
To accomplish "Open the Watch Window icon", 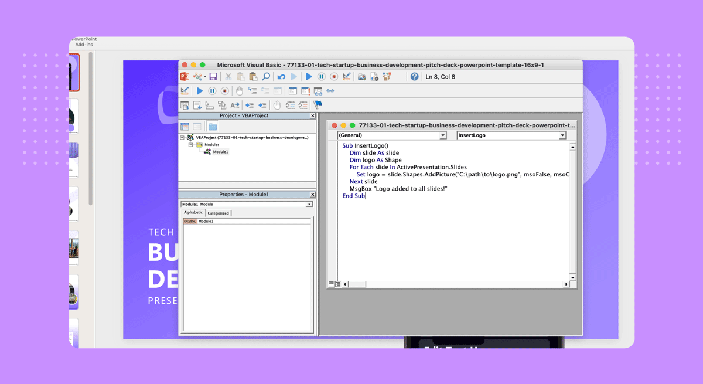I will pos(318,91).
